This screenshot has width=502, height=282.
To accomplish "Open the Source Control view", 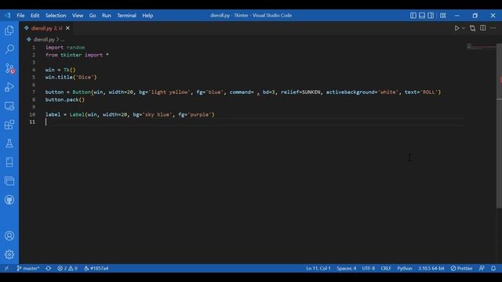I will tap(9, 68).
